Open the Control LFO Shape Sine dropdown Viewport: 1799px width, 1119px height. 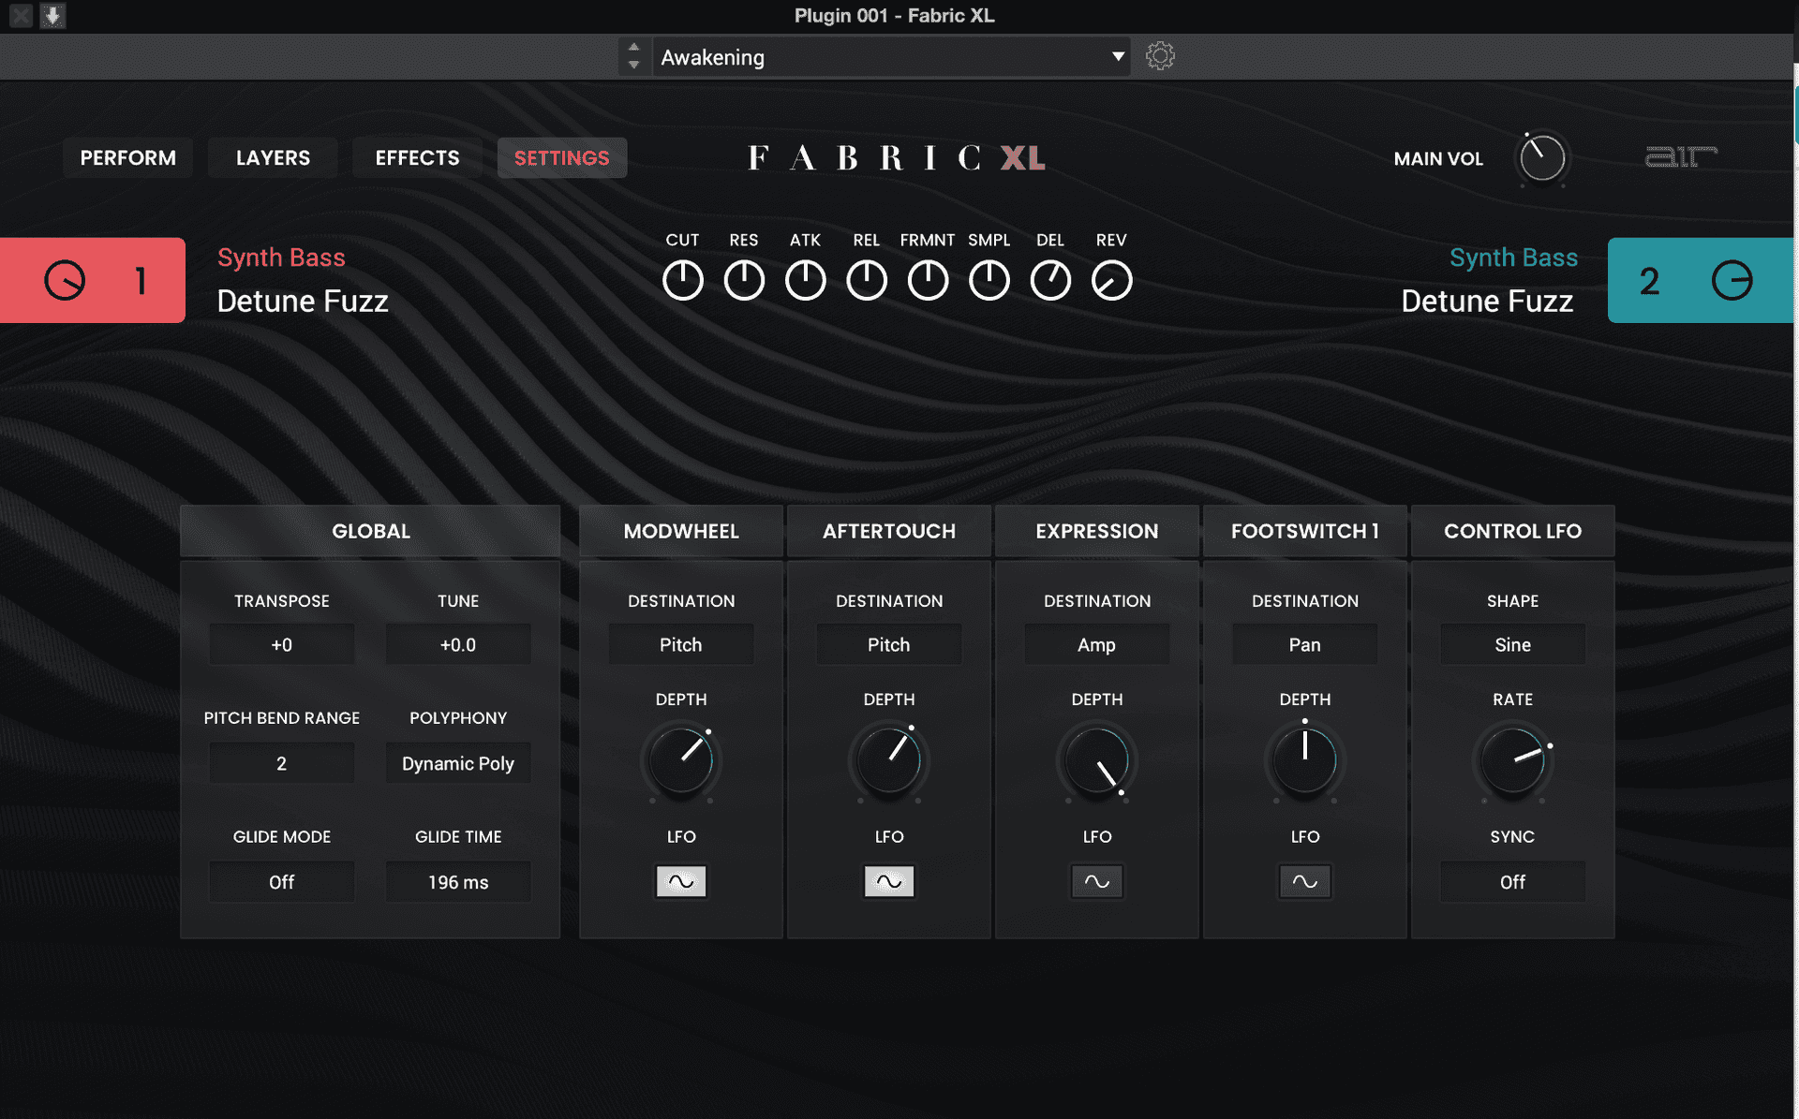[x=1512, y=644]
